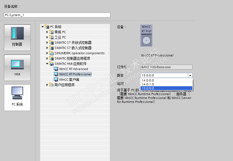Click the PC 系统 root tree label
This screenshot has width=233, height=161.
pyautogui.click(x=55, y=27)
